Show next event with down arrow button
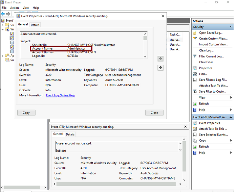 pos(160,68)
